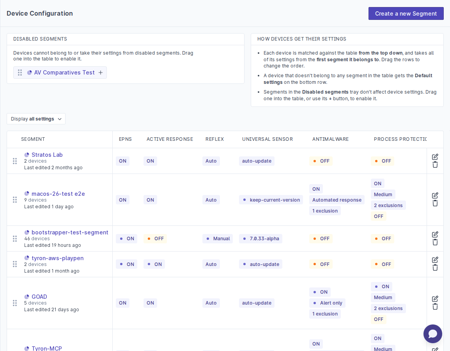The width and height of the screenshot is (450, 351).
Task: Click the Manual reflex badge
Action: pyautogui.click(x=218, y=239)
